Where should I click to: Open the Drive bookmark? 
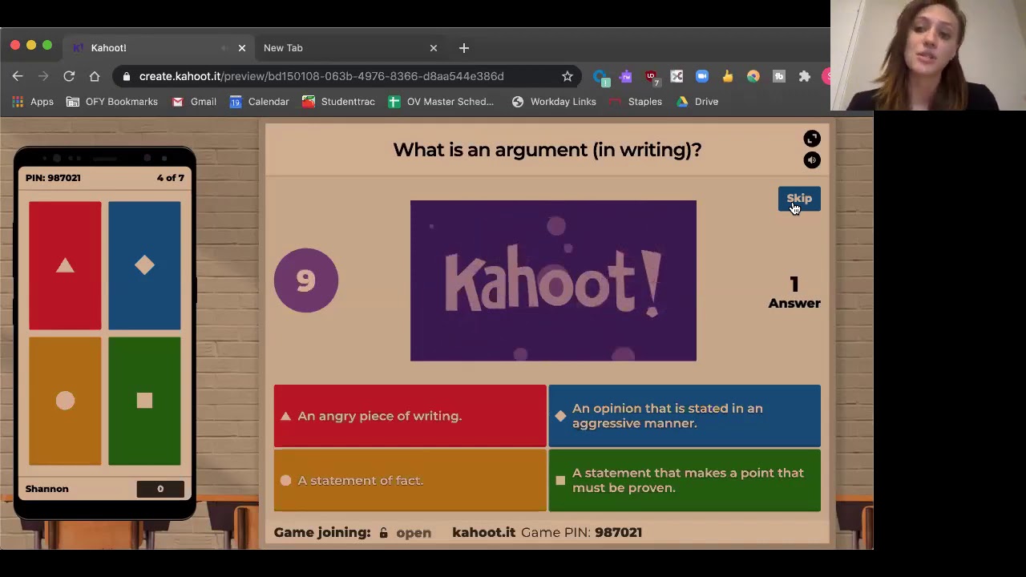pos(697,102)
